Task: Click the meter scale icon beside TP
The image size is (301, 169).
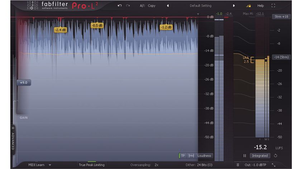Action: [191, 156]
